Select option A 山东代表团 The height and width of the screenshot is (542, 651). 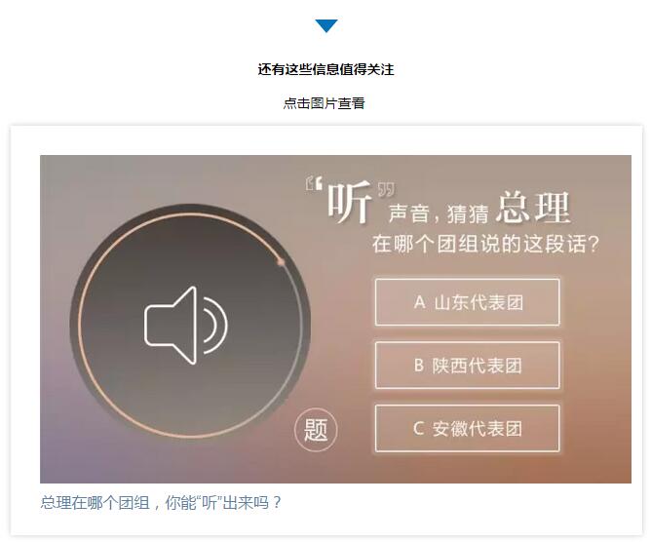[x=468, y=302]
